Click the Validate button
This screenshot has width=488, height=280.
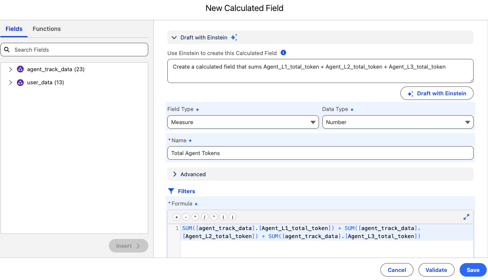pyautogui.click(x=436, y=270)
